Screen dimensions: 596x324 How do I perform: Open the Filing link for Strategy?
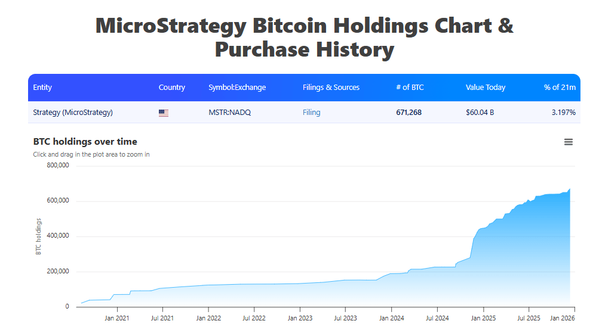tap(311, 113)
